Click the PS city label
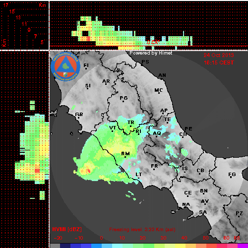The width and height of the screenshot is (248, 248). pyautogui.click(x=145, y=62)
